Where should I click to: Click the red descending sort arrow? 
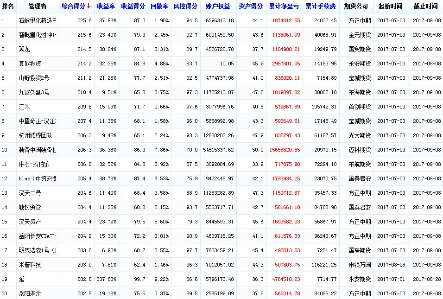(x=89, y=6)
